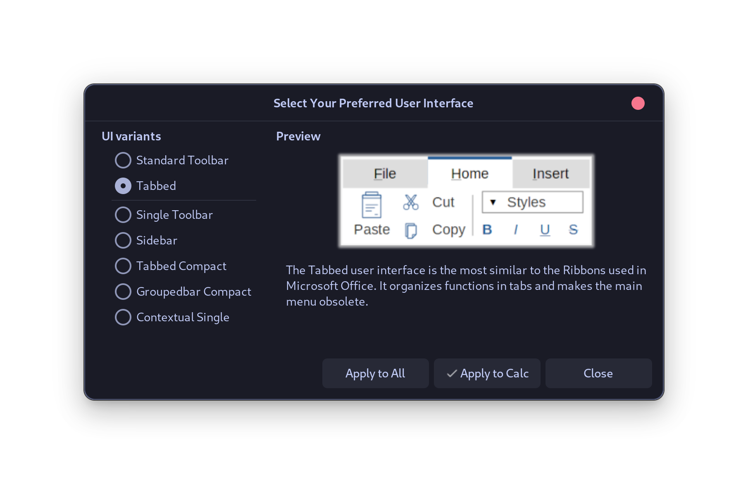
Task: Apply italic formatting in the preview
Action: (515, 230)
